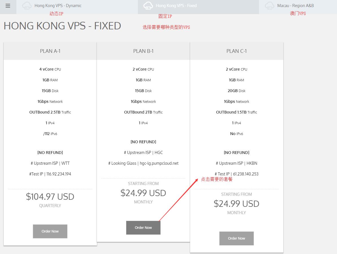
Task: Click the cloud icon beside Macau - Region A&B
Action: (x=269, y=6)
